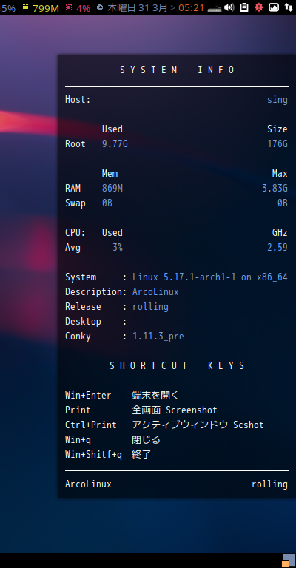The width and height of the screenshot is (296, 568).
Task: Click the Win+Enter 端末を開く shortcut line
Action: 122,395
